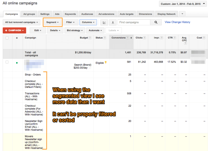
Task: Click the download report icon
Action: coord(113,22)
